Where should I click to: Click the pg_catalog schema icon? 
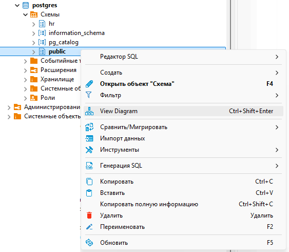pyautogui.click(x=42, y=42)
